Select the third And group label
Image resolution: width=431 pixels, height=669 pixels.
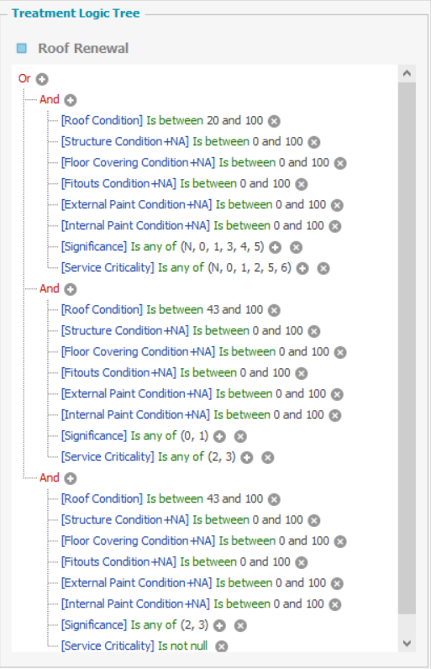pyautogui.click(x=50, y=477)
